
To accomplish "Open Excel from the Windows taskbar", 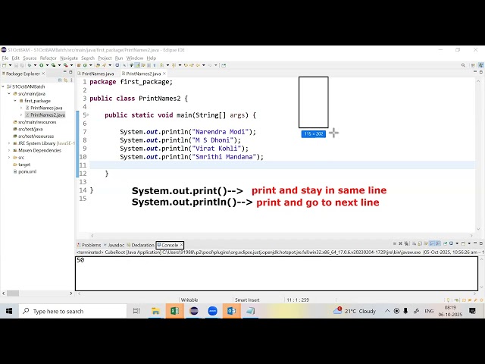I will (175, 311).
